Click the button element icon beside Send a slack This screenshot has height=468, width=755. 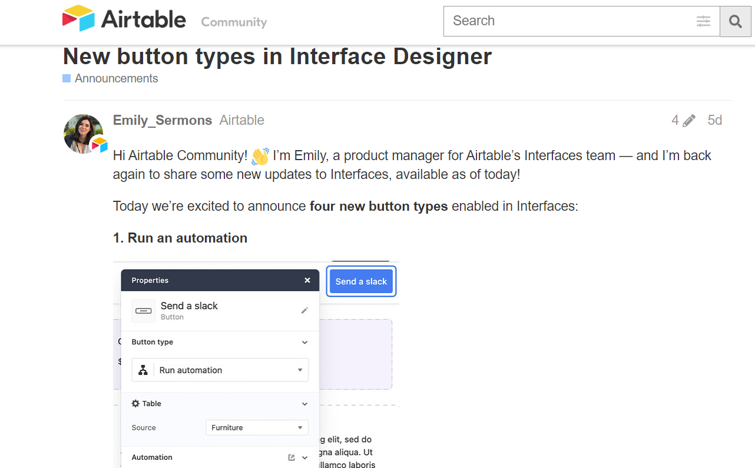click(x=143, y=310)
